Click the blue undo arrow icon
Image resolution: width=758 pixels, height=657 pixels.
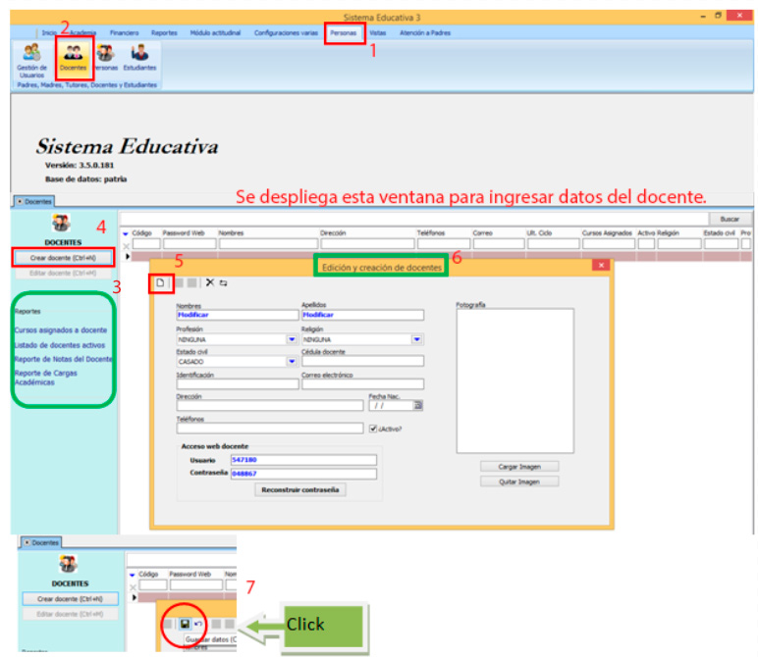197,625
